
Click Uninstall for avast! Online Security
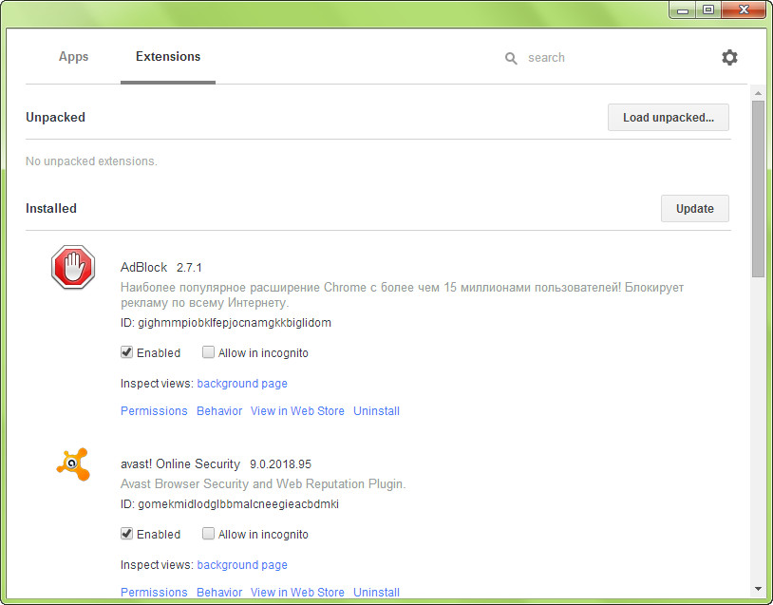click(376, 593)
